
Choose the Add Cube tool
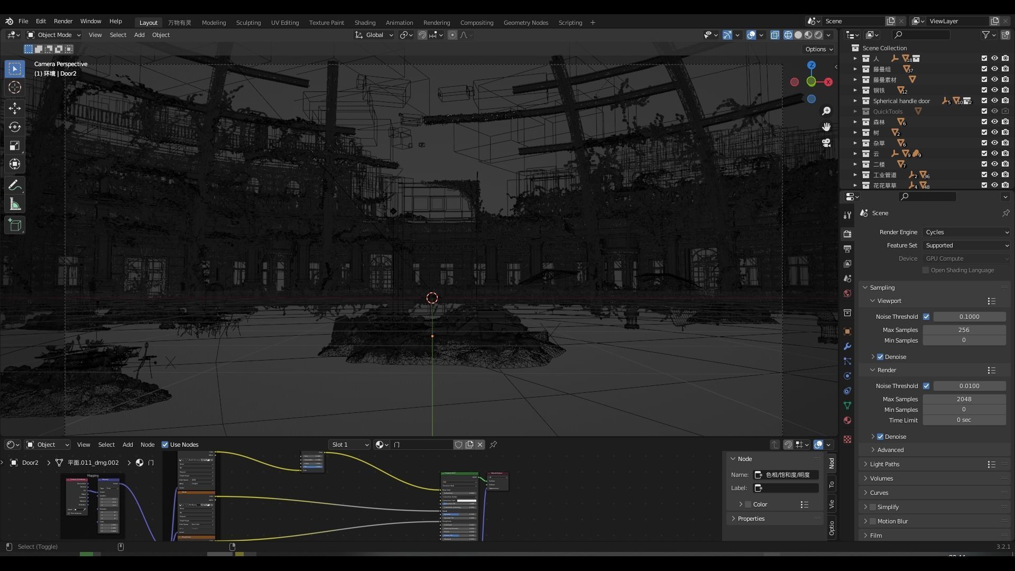(15, 225)
